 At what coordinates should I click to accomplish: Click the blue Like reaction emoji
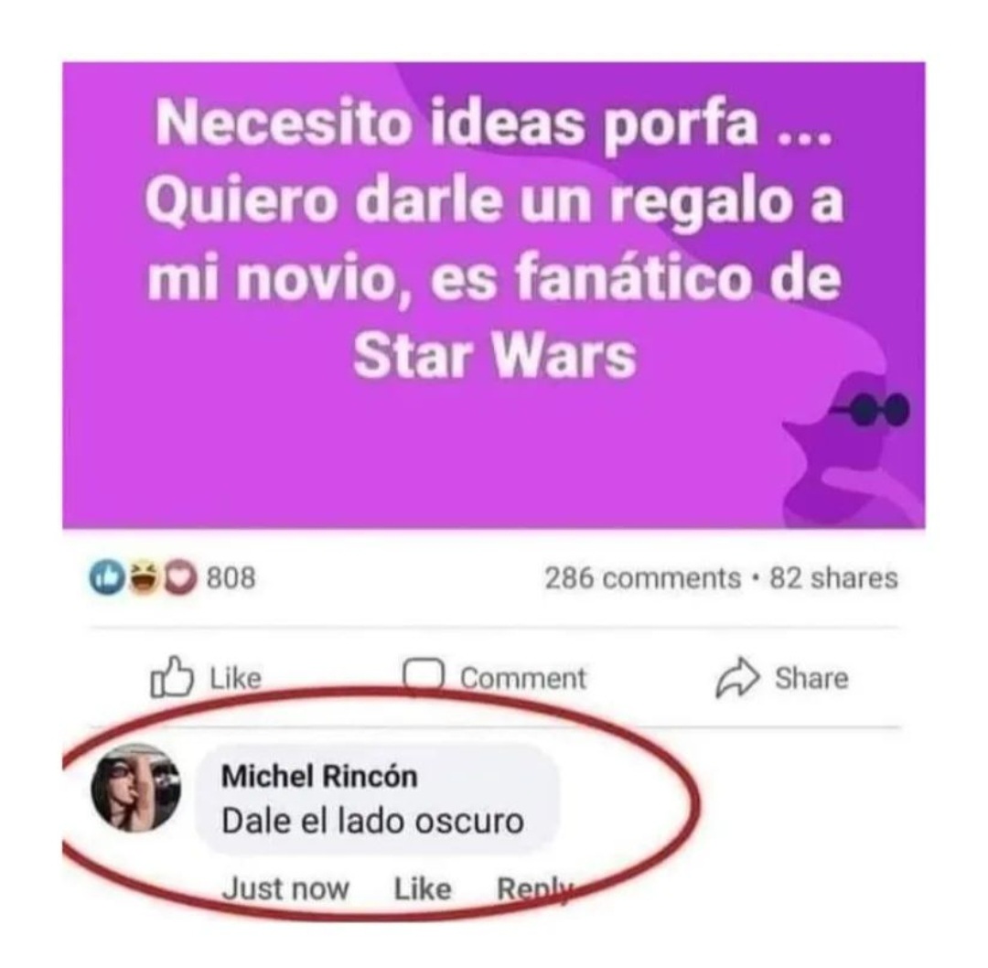tap(107, 576)
